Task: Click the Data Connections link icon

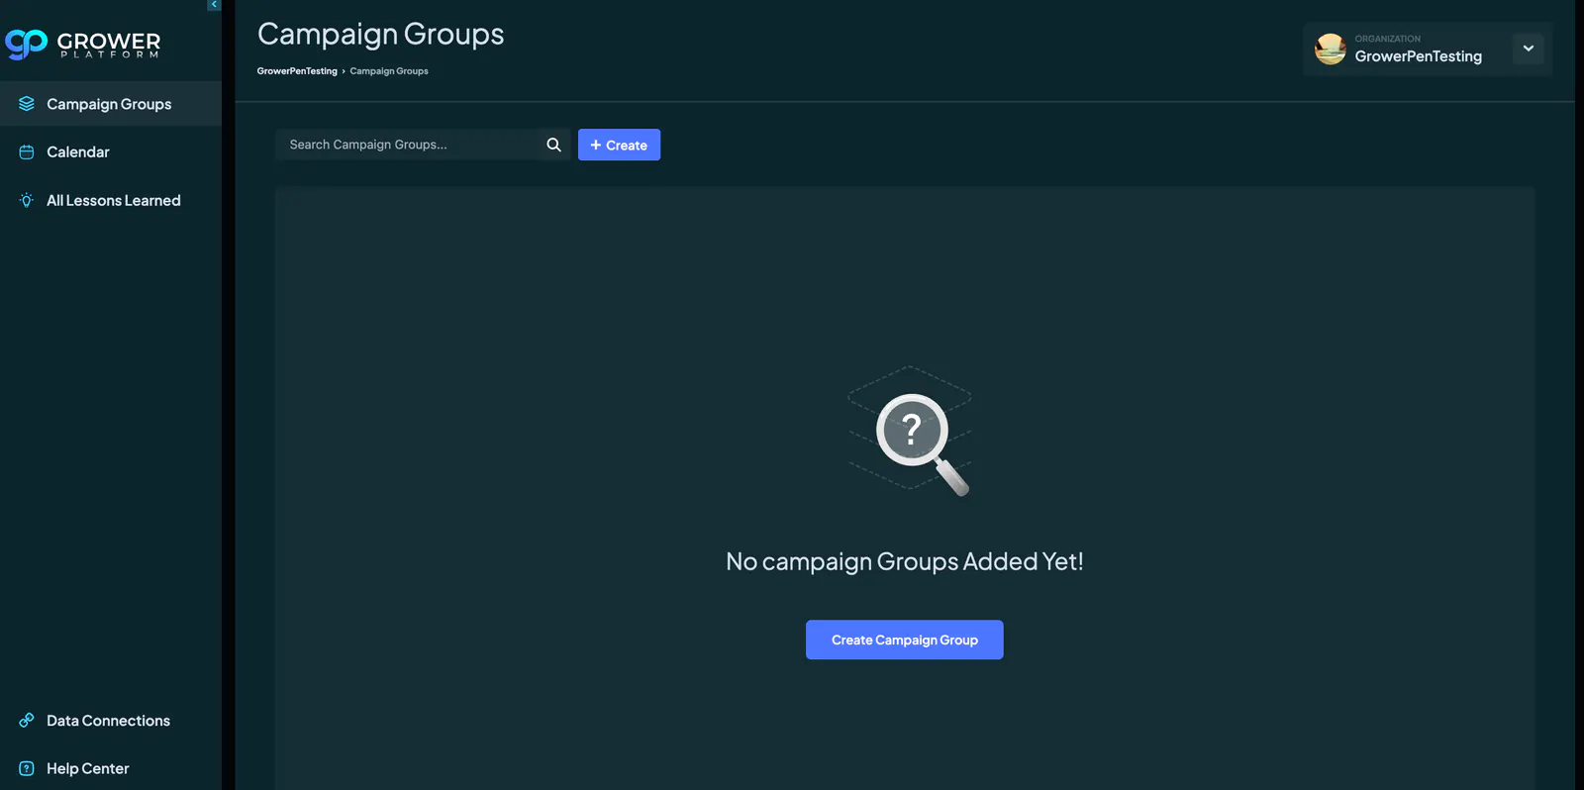Action: point(27,721)
